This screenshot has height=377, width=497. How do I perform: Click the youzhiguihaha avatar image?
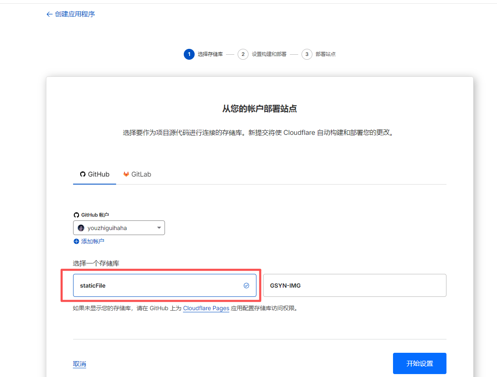coord(81,228)
